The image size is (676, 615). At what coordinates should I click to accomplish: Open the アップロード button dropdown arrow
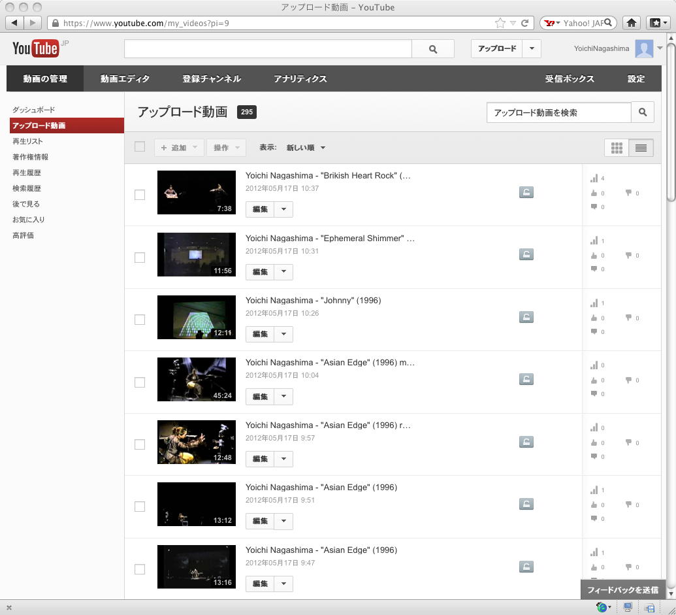click(x=532, y=49)
